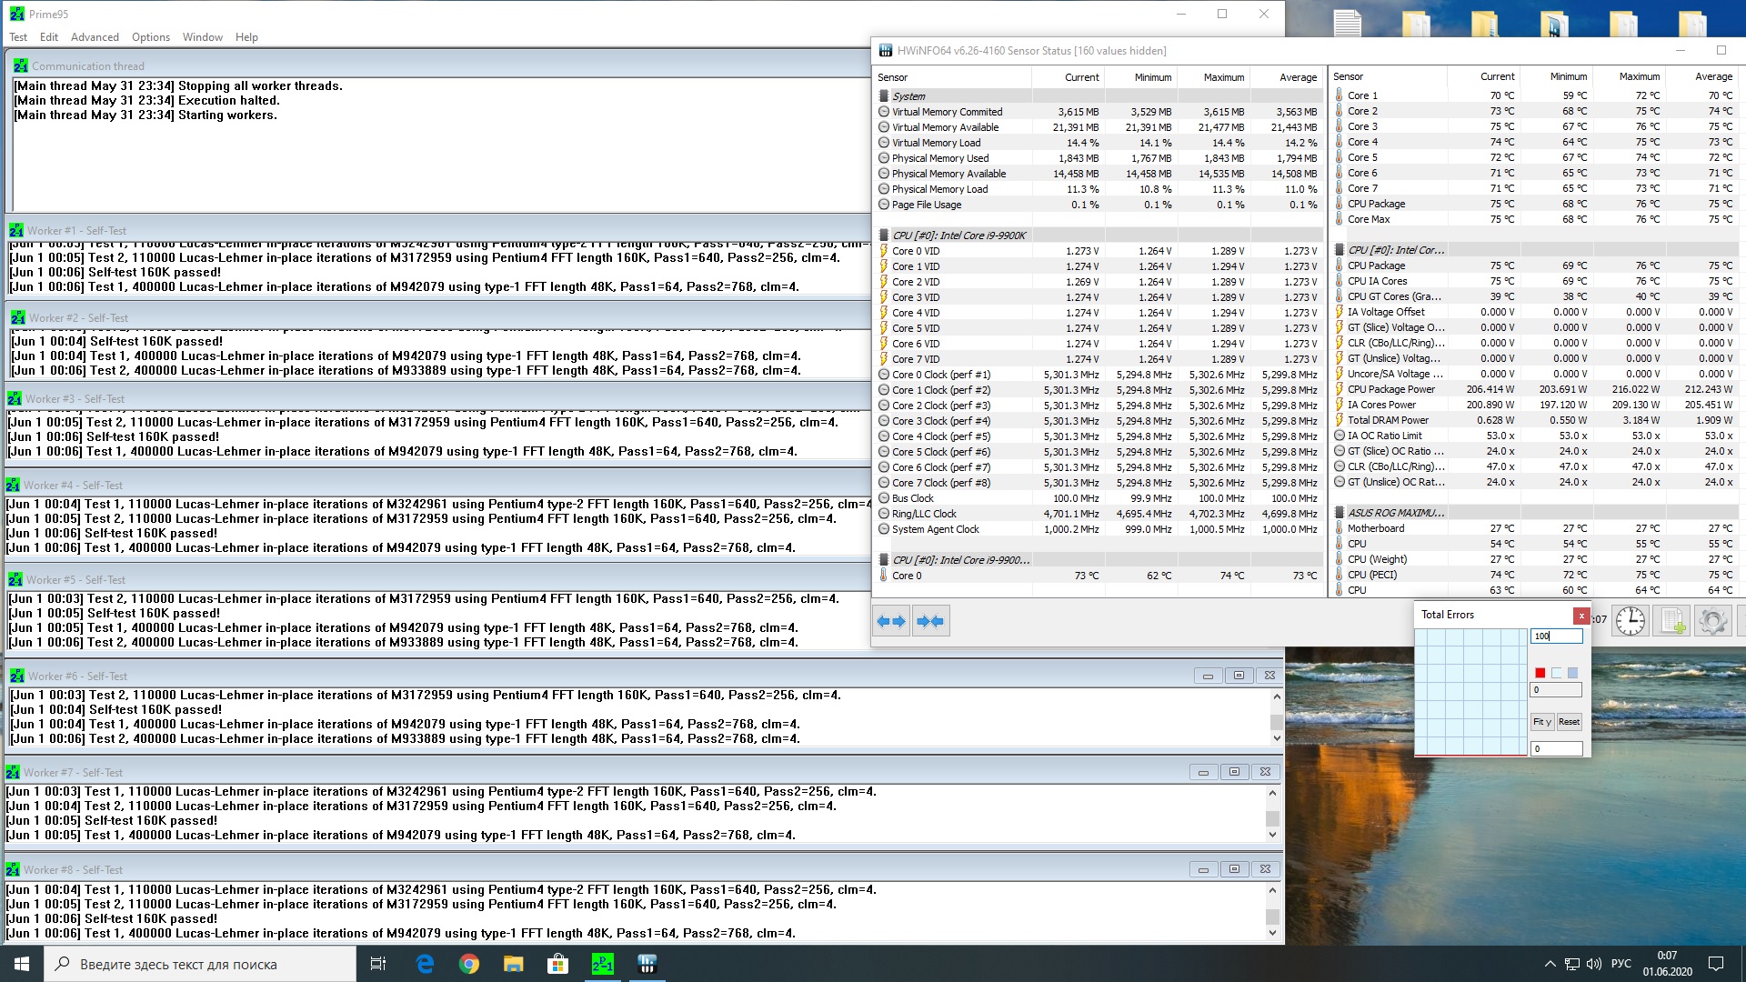Click the Reset button in Total Errors
The height and width of the screenshot is (982, 1746).
[x=1569, y=722]
